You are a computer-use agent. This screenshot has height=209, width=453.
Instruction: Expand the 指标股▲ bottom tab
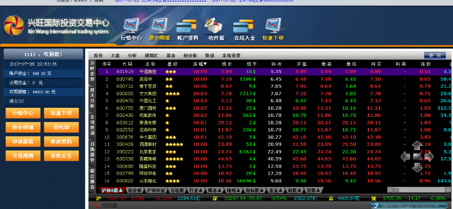coord(255,190)
